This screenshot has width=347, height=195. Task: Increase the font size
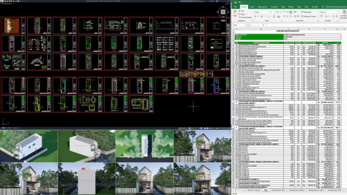[x=277, y=12]
